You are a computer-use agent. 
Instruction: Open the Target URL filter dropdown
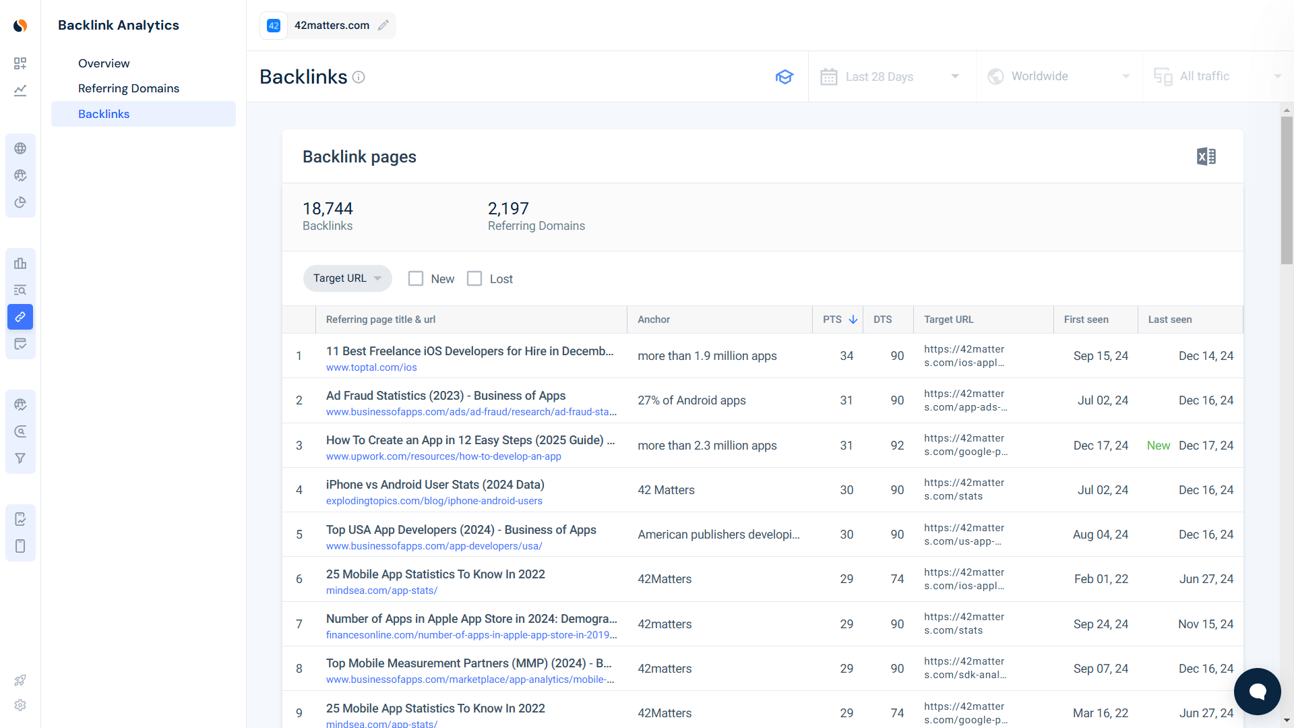(347, 278)
